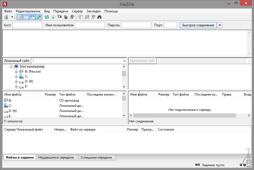
Task: Click the refresh file lists icon
Action: 47,17
